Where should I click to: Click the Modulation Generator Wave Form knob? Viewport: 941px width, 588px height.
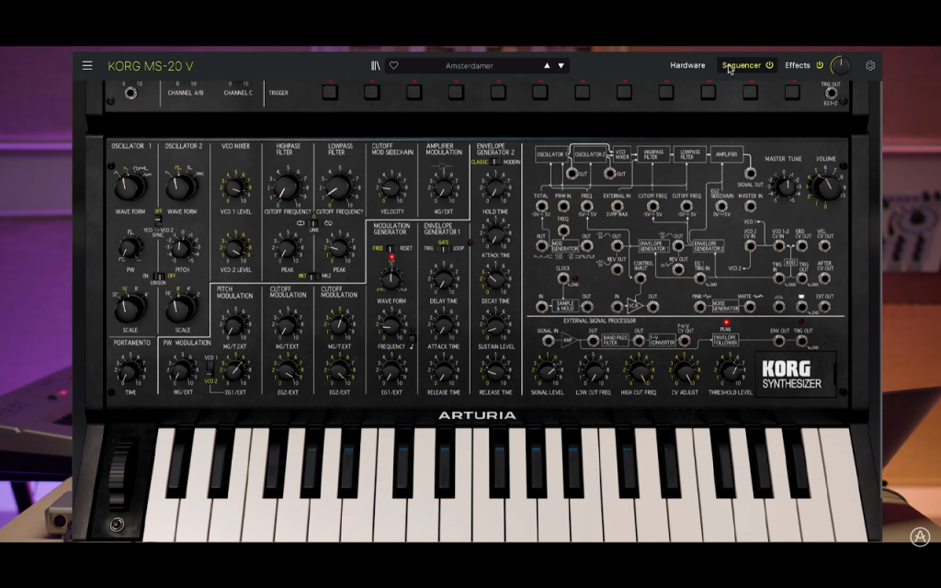pyautogui.click(x=391, y=278)
